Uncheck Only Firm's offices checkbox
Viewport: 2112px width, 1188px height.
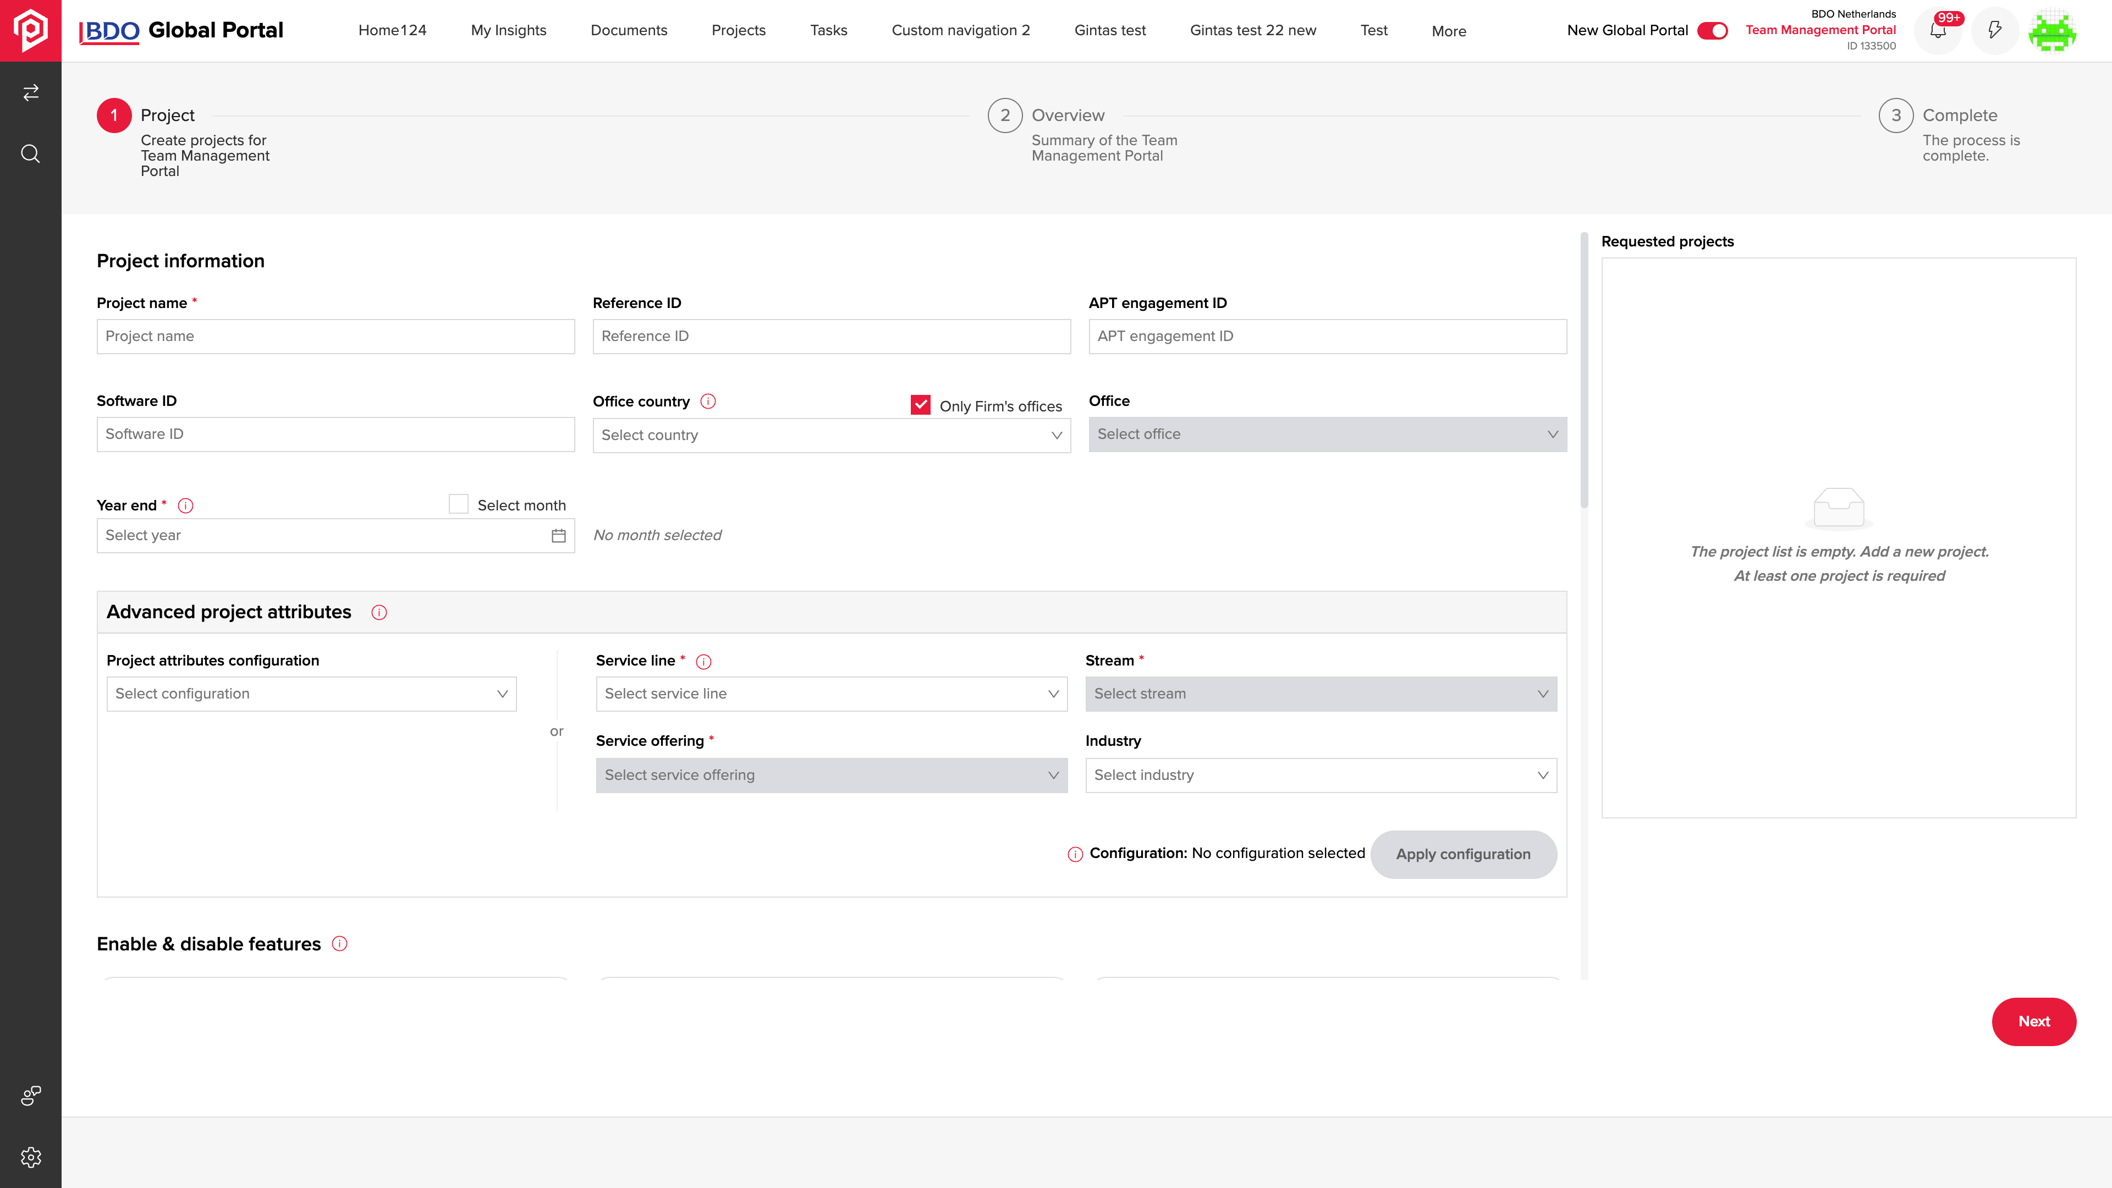921,405
